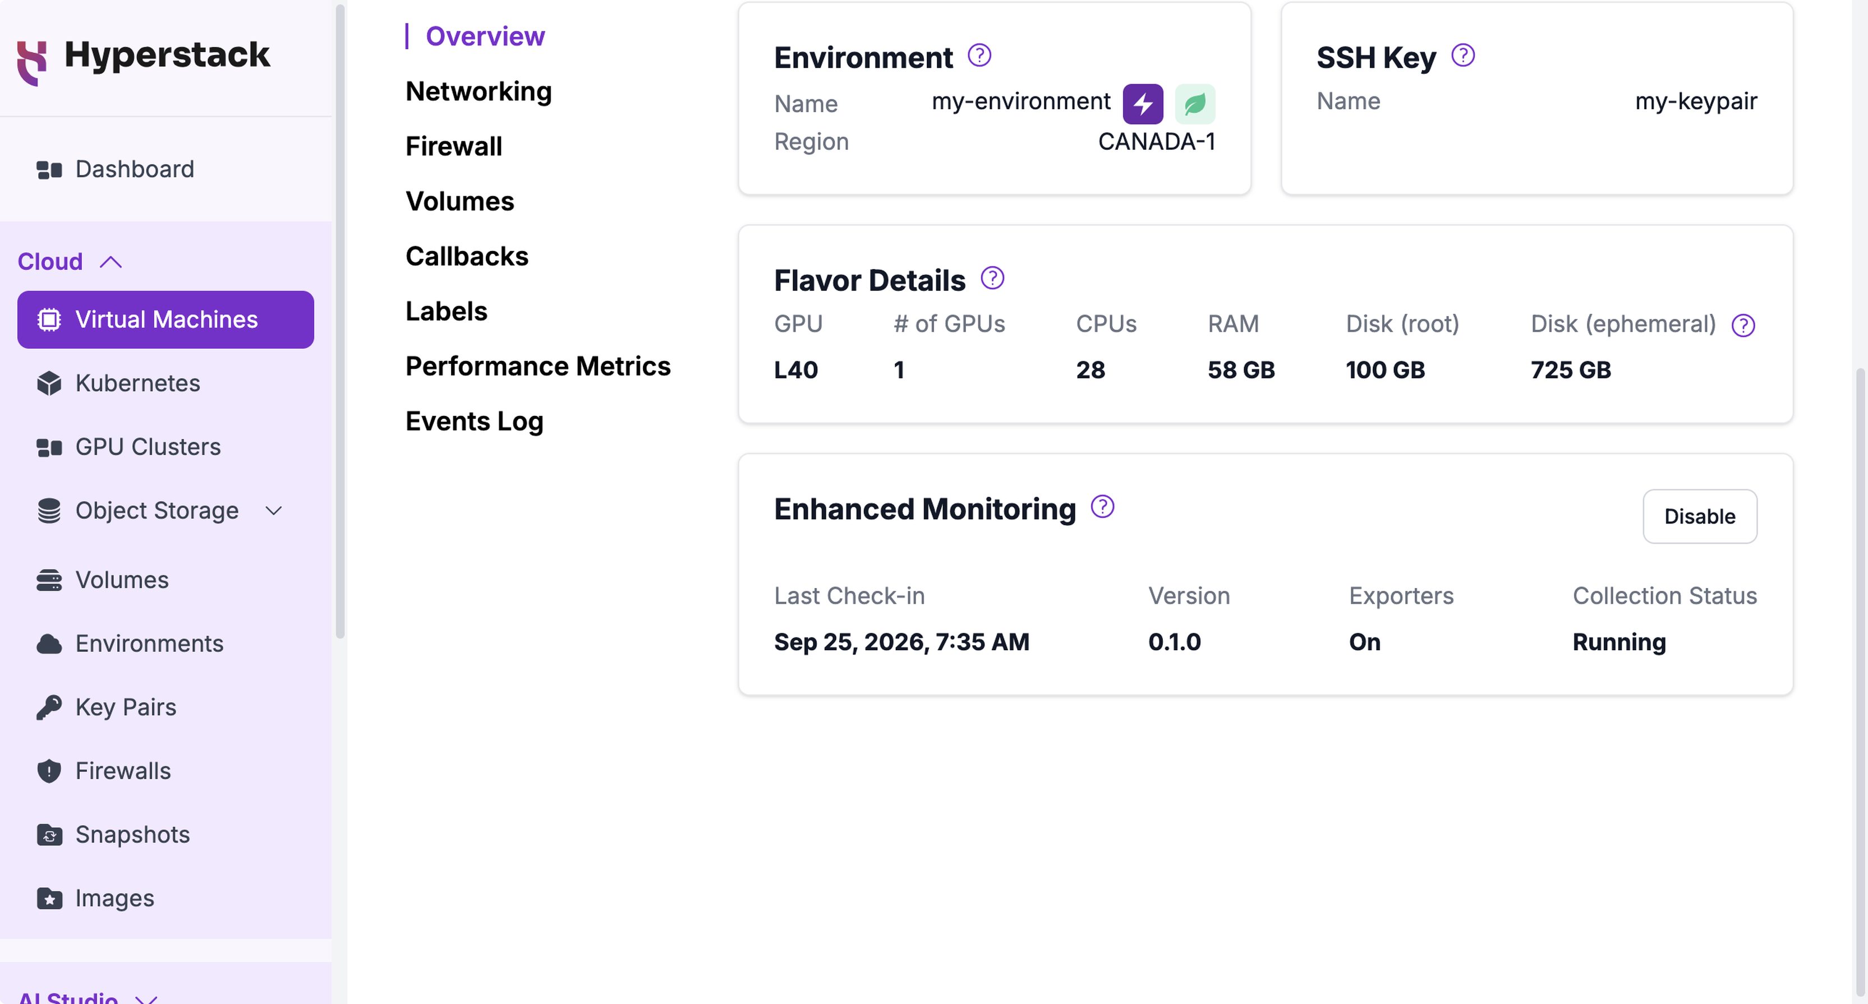Click the purple lightning bolt badge
Viewport: 1868px width, 1004px height.
1143,104
